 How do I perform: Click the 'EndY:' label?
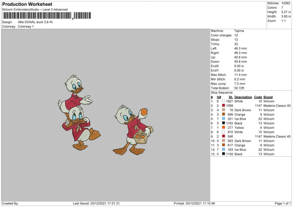[x=215, y=70]
